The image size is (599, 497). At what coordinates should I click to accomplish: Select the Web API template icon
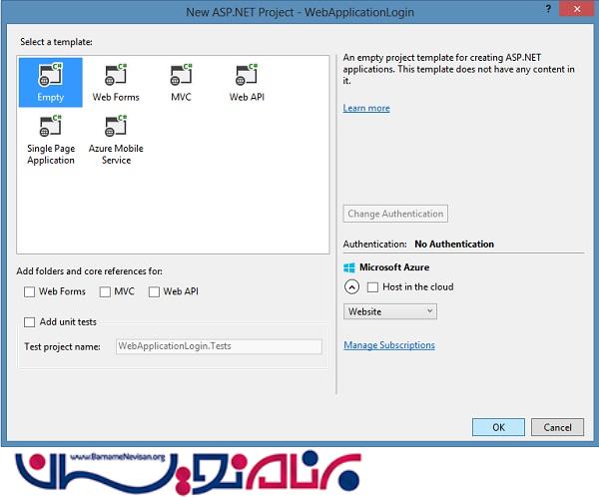click(x=247, y=75)
